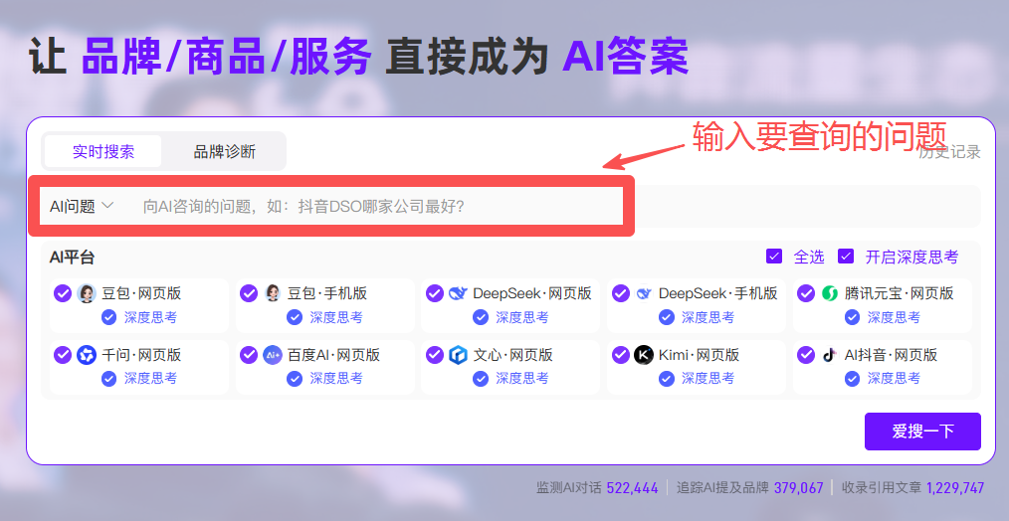This screenshot has width=1009, height=521.
Task: Click the AI抖音 网页版 logo icon
Action: pos(830,355)
